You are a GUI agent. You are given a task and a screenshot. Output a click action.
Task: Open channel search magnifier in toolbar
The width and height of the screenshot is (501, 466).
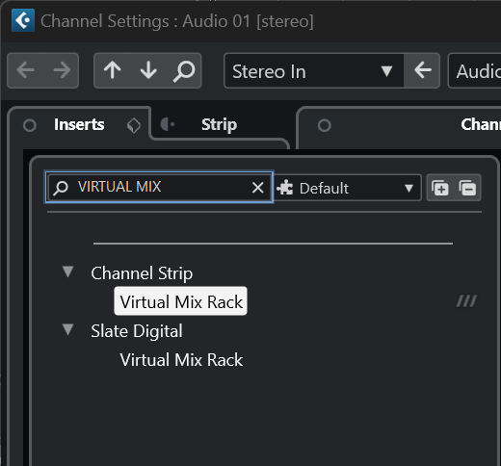pyautogui.click(x=184, y=71)
